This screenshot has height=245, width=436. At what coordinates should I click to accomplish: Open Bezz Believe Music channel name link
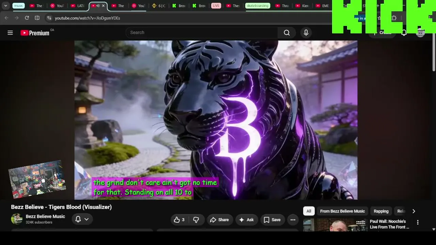click(45, 216)
